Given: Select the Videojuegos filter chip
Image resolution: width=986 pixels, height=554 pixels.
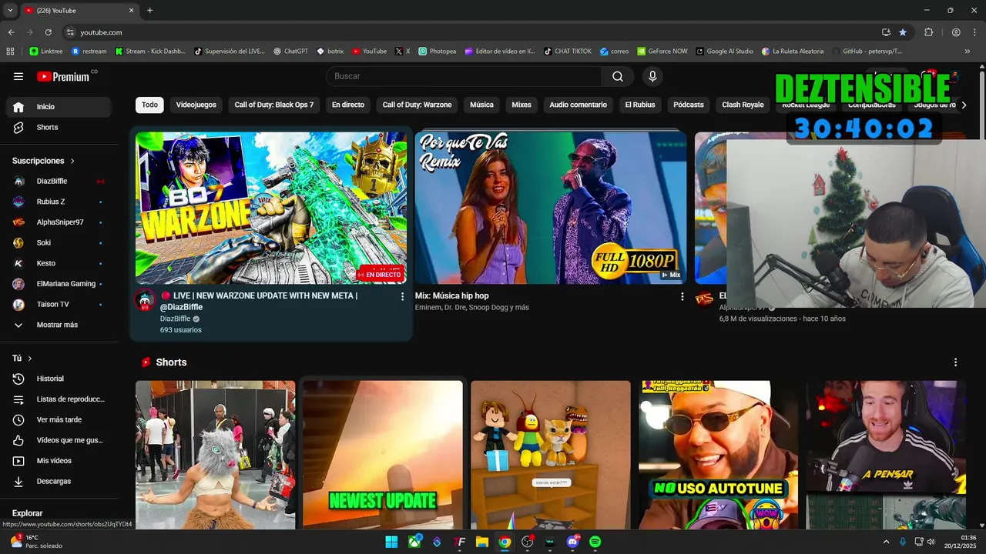Looking at the screenshot, I should coord(196,105).
